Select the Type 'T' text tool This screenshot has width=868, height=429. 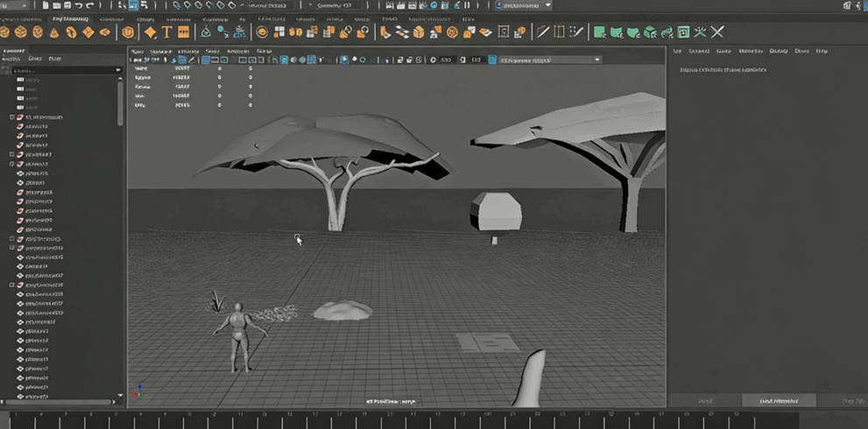tap(166, 32)
